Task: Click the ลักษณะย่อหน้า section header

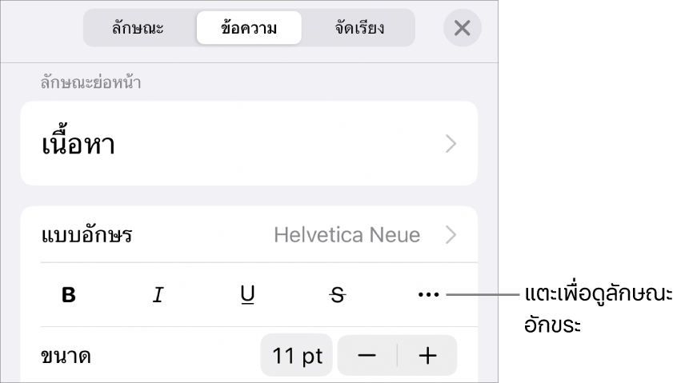Action: (x=90, y=82)
